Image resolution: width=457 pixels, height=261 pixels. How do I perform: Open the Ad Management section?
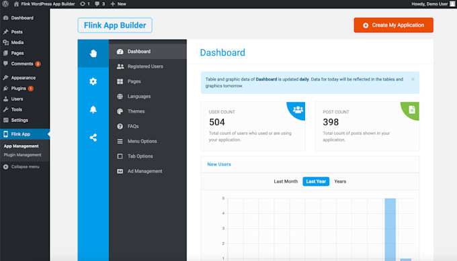coord(148,171)
